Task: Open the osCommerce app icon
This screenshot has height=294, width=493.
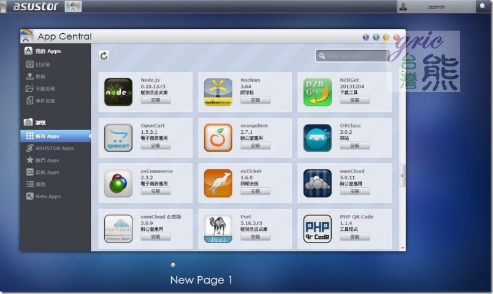Action: tap(118, 183)
